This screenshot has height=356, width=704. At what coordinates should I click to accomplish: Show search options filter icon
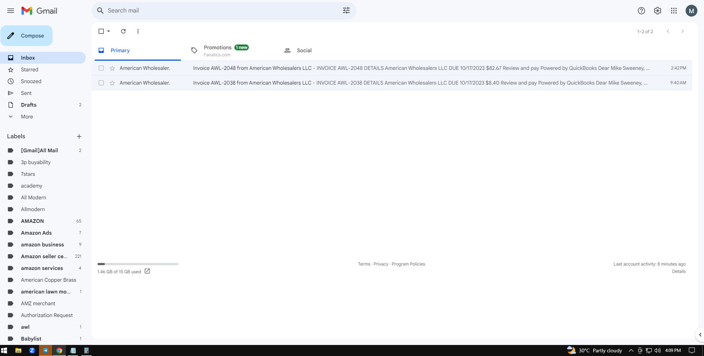pos(346,11)
